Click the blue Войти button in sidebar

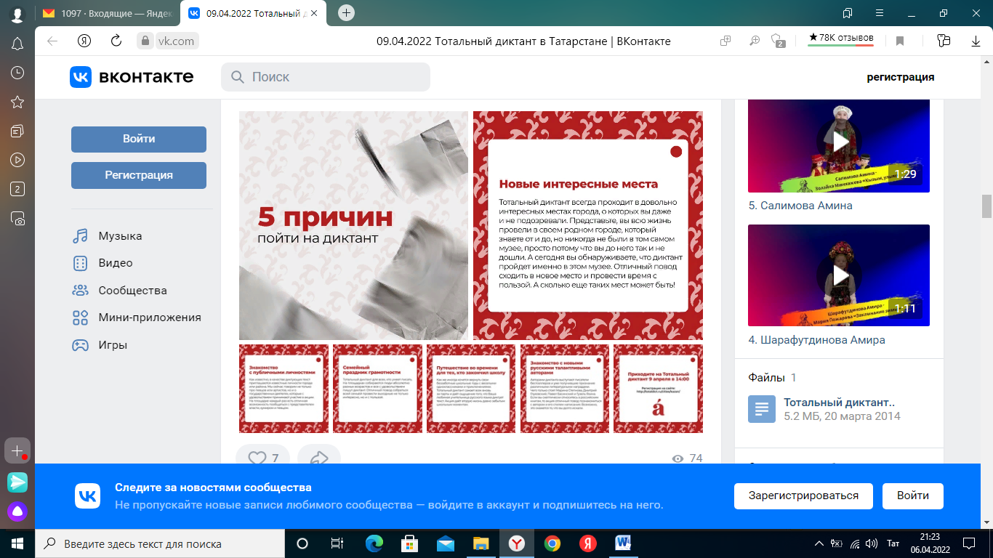tap(139, 139)
